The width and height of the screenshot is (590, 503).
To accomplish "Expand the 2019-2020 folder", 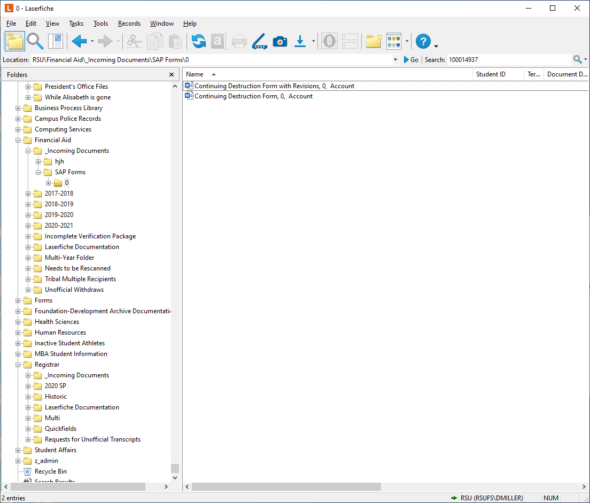I will [x=28, y=215].
